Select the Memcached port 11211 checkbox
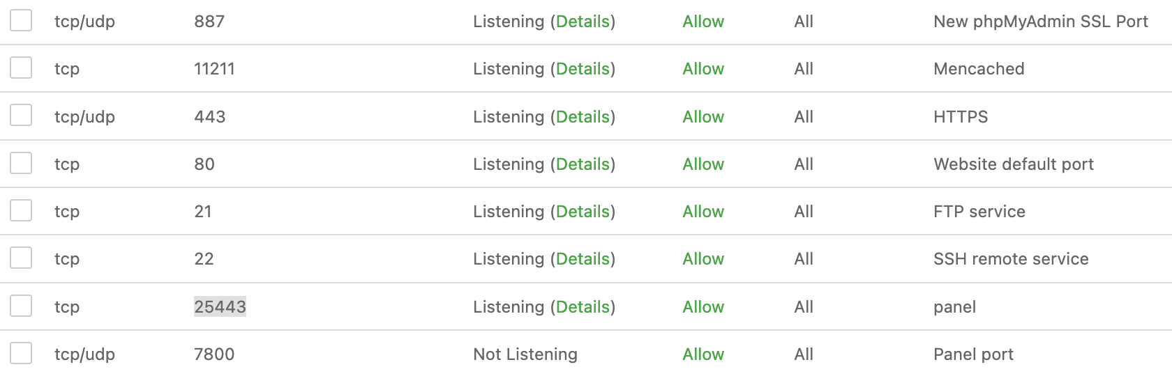Viewport: 1172px width, 376px height. tap(21, 68)
